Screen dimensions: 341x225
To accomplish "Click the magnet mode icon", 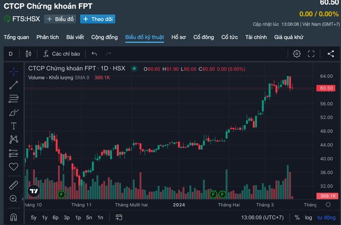I will point(14,218).
